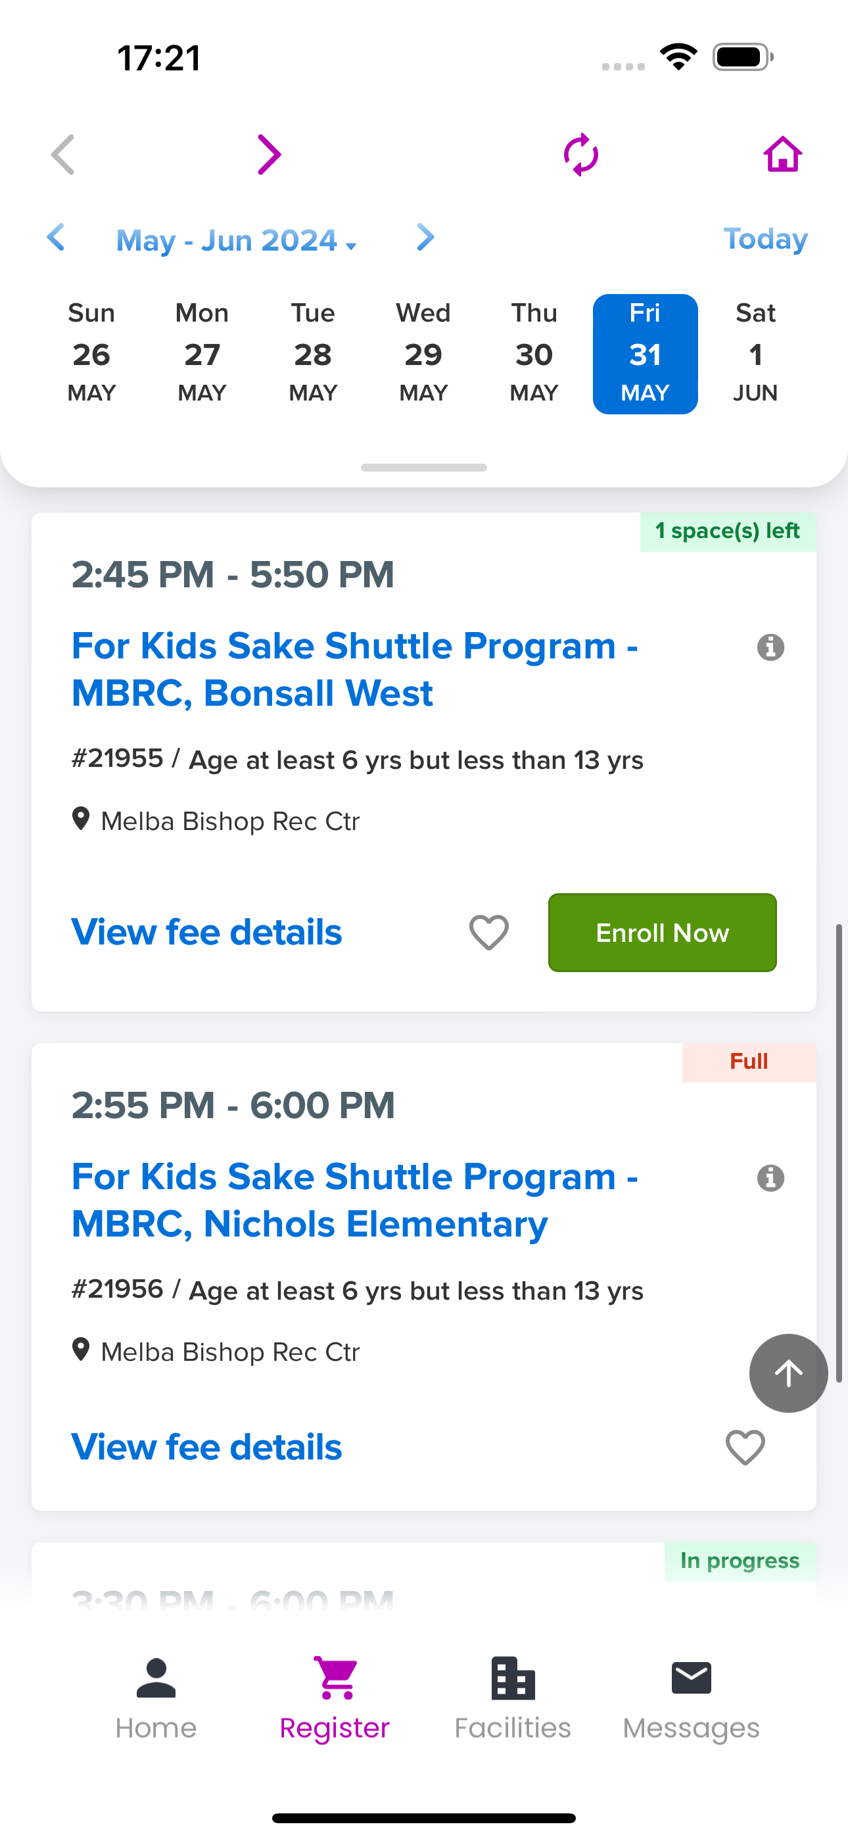Favorite the Bonsall West program heart

click(489, 933)
